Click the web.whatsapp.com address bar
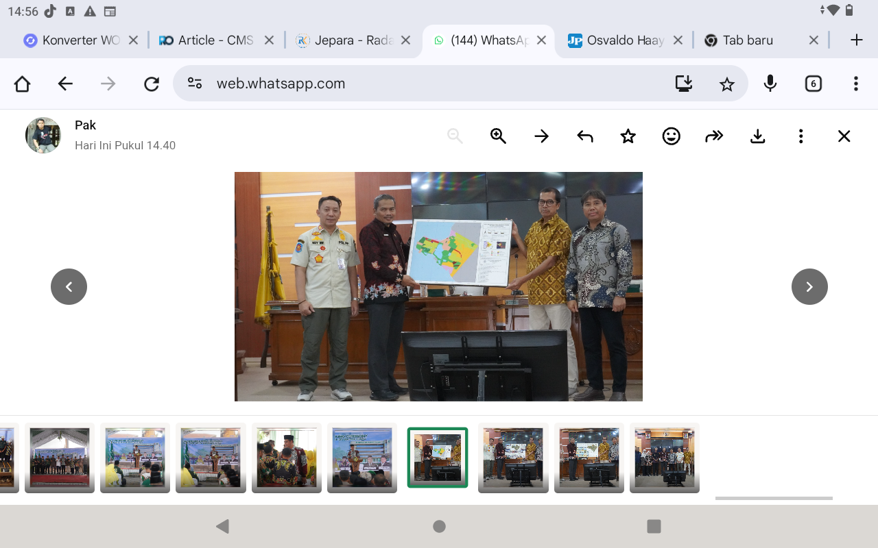The width and height of the screenshot is (878, 548). pyautogui.click(x=460, y=84)
